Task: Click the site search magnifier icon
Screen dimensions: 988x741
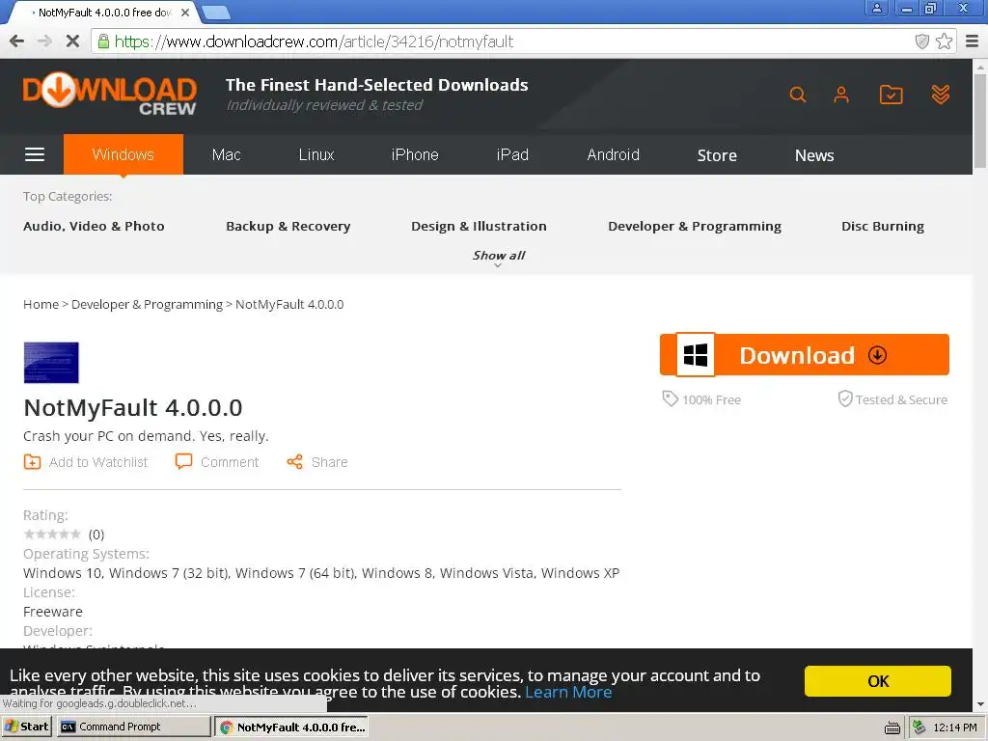Action: 798,95
